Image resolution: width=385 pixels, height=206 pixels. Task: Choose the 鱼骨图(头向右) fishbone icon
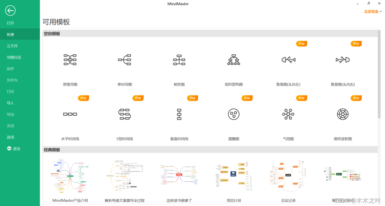click(x=343, y=60)
